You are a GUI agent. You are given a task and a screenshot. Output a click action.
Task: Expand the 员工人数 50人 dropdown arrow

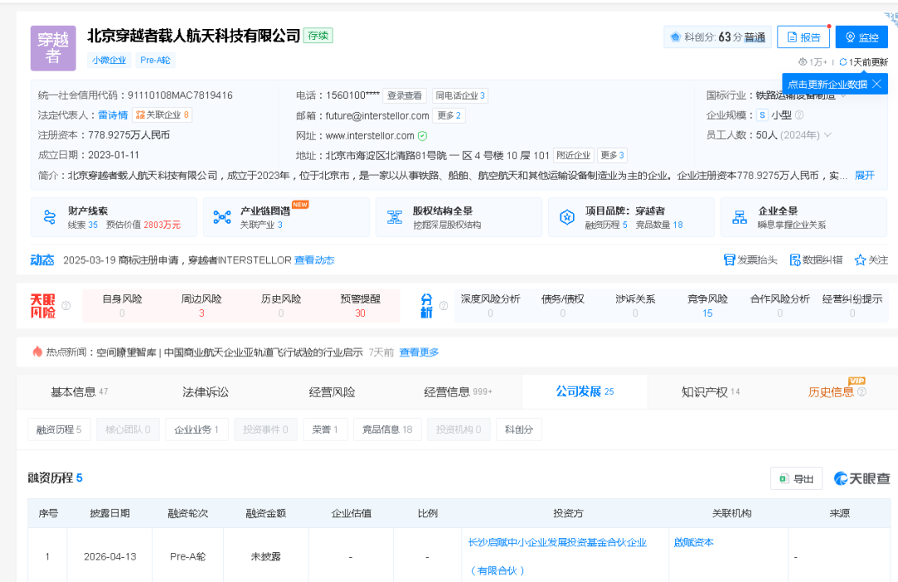click(x=827, y=135)
